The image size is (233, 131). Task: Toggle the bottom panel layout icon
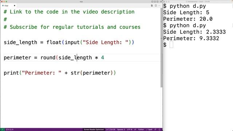tap(155, 1)
